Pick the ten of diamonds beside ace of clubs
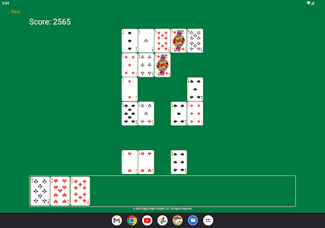Viewport: 325px width, 228px height. click(162, 41)
